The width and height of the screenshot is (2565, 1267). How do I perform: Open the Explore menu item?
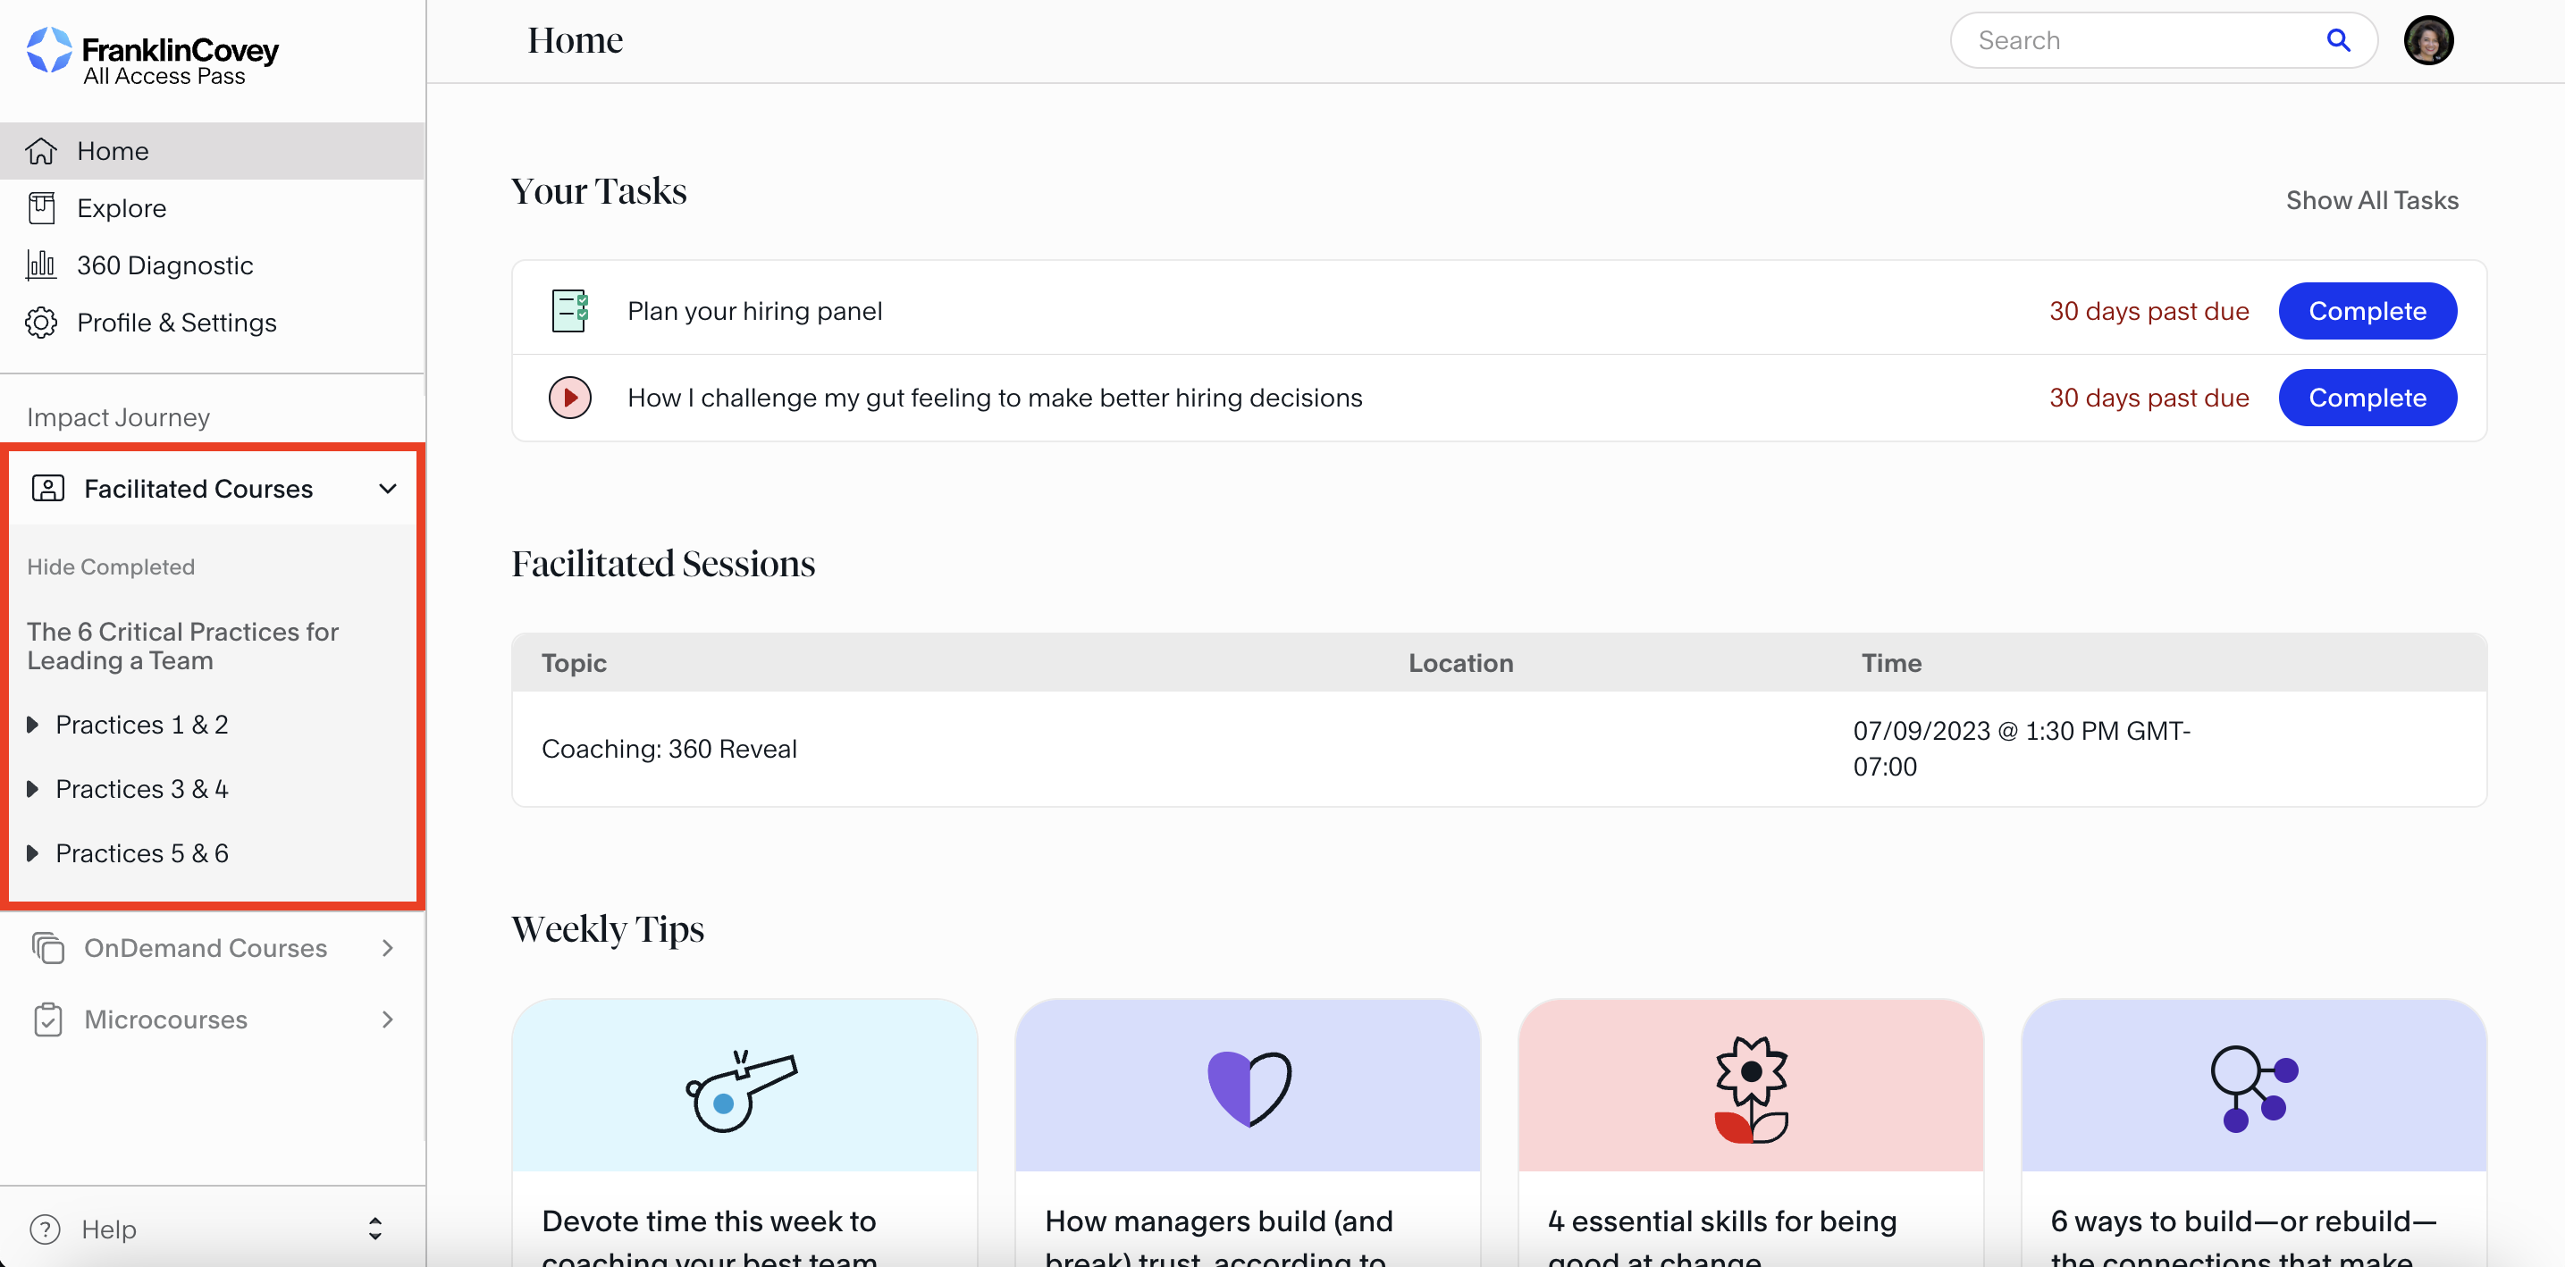point(122,208)
